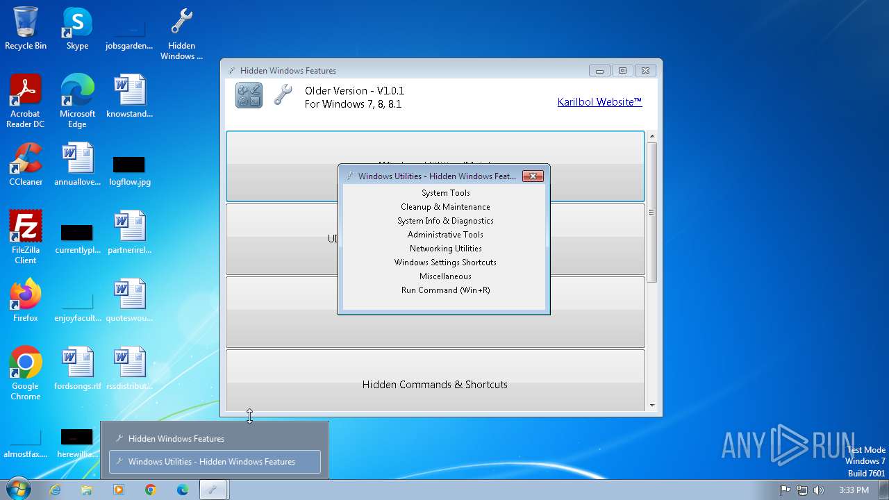This screenshot has height=500, width=889.
Task: Select Windows Settings Shortcuts
Action: [x=445, y=262]
